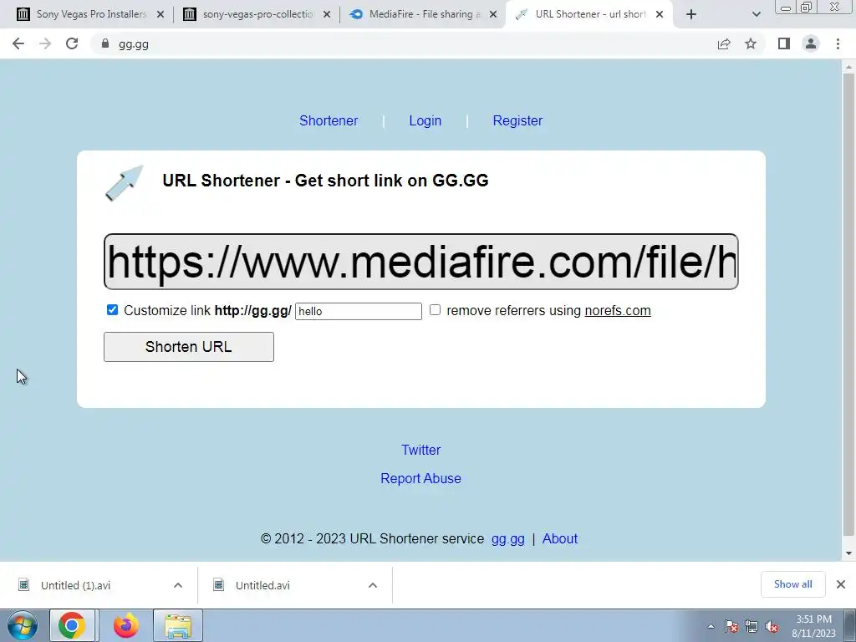Switch to MediaFire File sharing tab
Screen dimensions: 856x642
coord(423,14)
